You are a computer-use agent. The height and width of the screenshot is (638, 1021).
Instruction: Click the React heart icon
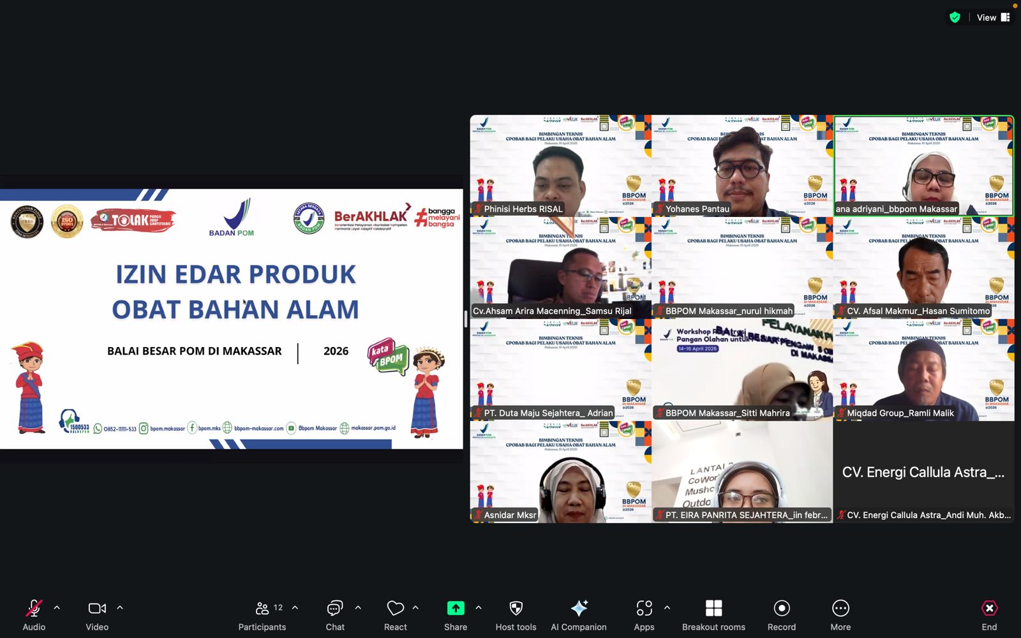coord(395,609)
